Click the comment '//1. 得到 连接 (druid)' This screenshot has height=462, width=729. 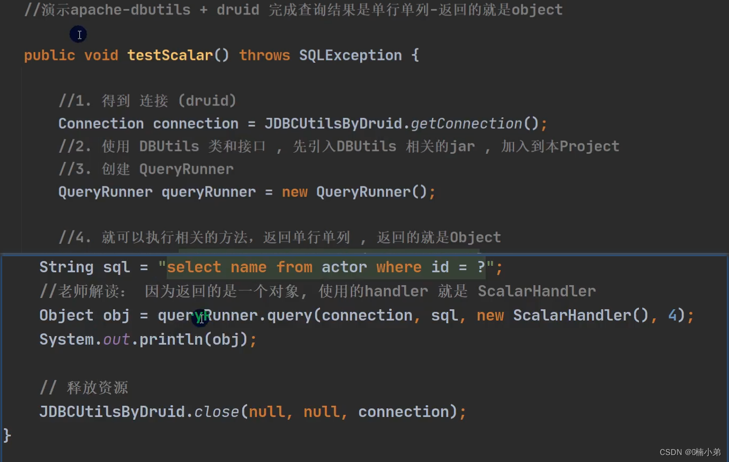pyautogui.click(x=147, y=101)
